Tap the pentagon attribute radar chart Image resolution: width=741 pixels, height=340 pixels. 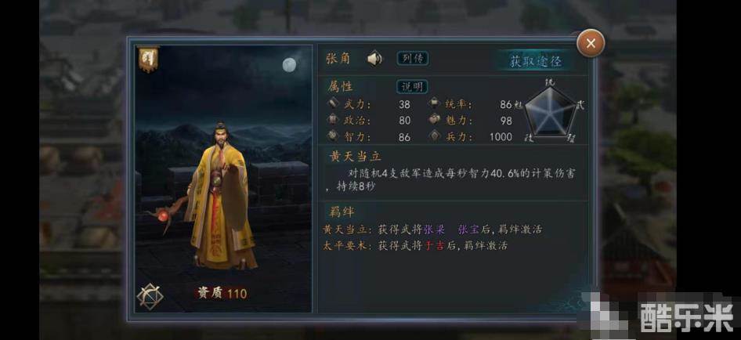[x=551, y=110]
